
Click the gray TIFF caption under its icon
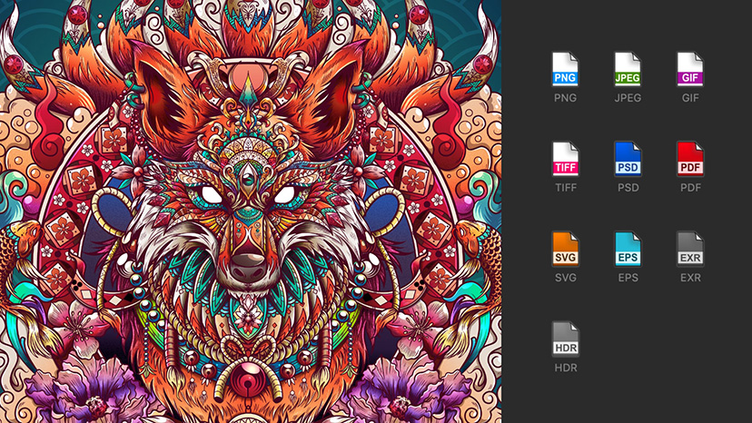pyautogui.click(x=566, y=188)
